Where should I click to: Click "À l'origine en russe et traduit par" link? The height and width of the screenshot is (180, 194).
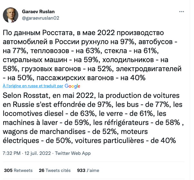coord(33,86)
